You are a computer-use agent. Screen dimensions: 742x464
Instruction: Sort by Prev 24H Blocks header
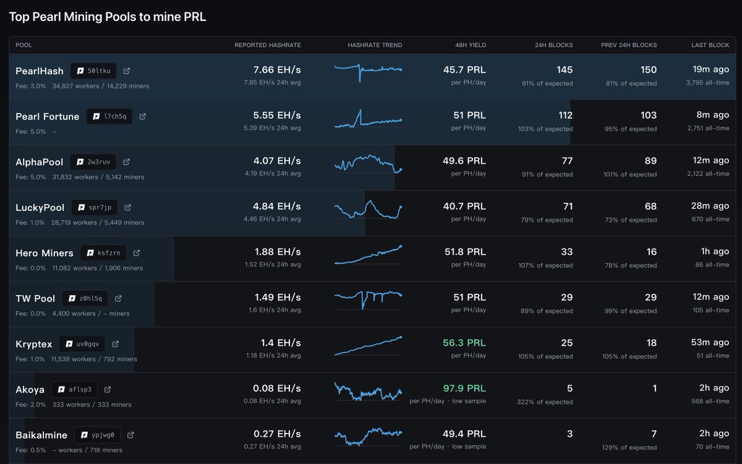tap(629, 45)
